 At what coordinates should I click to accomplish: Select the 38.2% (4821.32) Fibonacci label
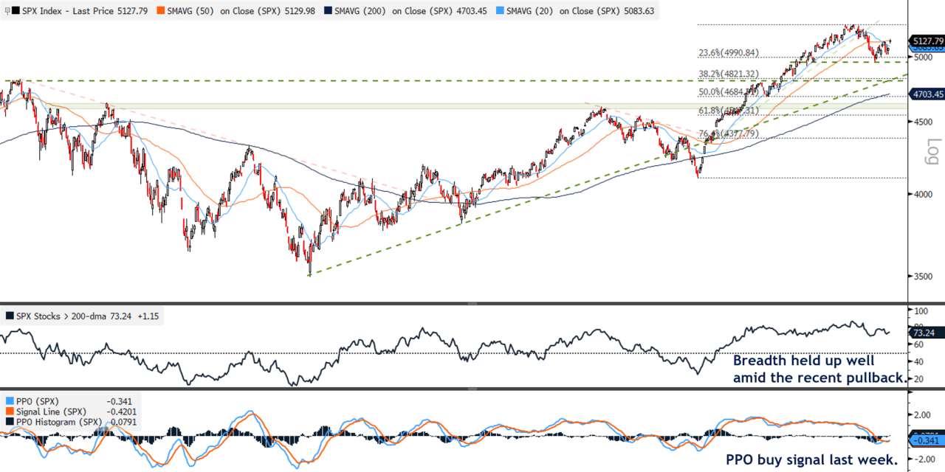(x=729, y=74)
